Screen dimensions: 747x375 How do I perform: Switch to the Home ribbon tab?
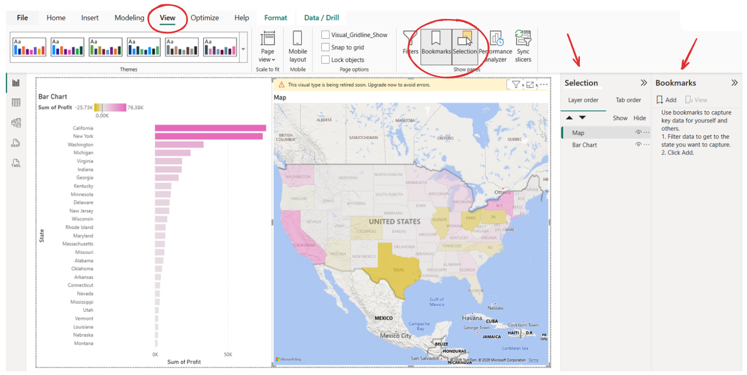[x=56, y=18]
